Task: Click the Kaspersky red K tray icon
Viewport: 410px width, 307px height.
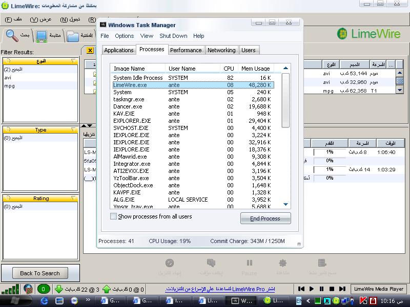Action: click(363, 301)
